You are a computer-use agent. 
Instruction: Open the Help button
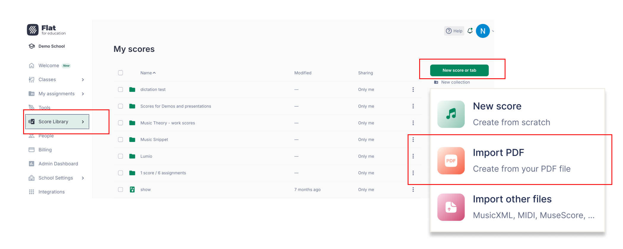454,31
